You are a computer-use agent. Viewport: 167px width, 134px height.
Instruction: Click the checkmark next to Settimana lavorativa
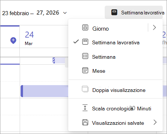click(x=76, y=42)
